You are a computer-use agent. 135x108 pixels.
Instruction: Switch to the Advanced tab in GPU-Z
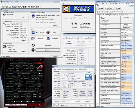point(22,60)
